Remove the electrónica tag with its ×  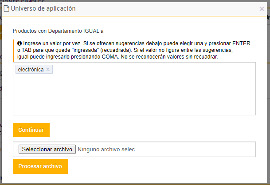point(48,70)
